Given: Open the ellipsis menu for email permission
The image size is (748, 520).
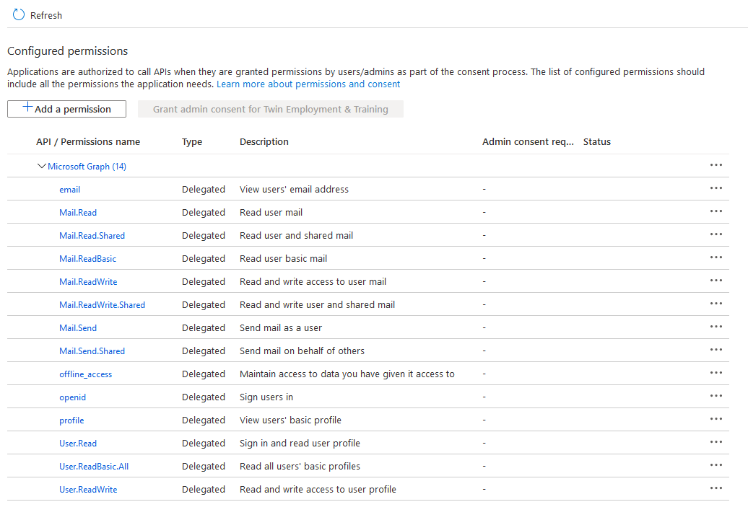Looking at the screenshot, I should click(716, 188).
